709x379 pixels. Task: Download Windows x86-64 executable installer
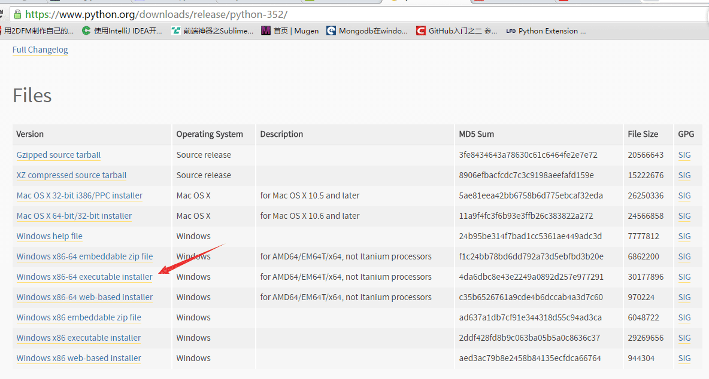84,277
